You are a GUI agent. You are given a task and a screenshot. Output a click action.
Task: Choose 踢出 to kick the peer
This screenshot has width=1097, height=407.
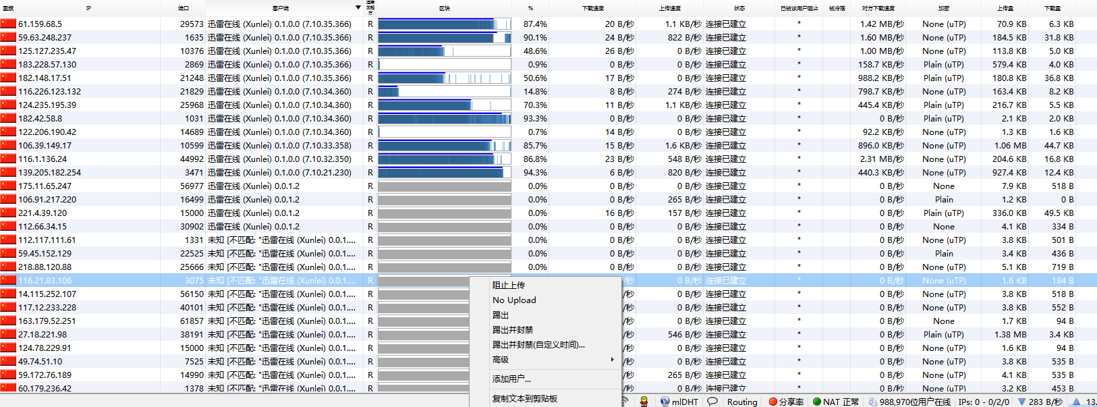tap(501, 315)
